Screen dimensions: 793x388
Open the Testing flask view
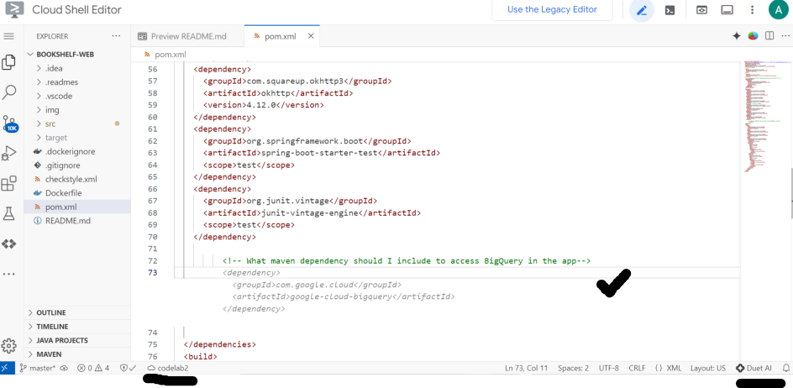click(x=9, y=213)
